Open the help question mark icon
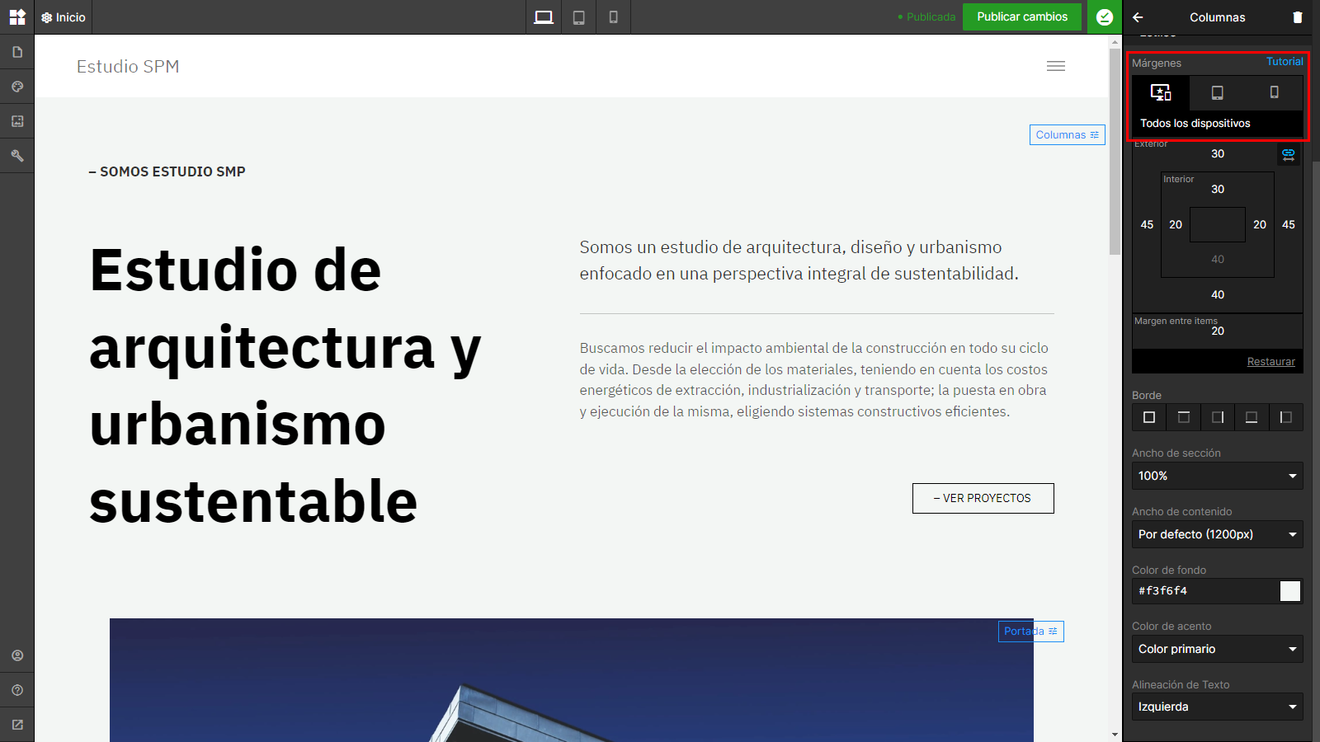 tap(17, 690)
